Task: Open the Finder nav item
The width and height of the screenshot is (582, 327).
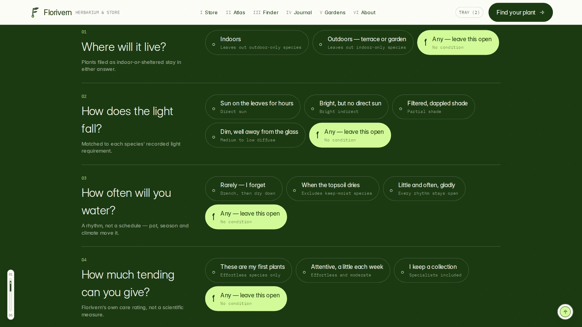Action: pos(266,12)
